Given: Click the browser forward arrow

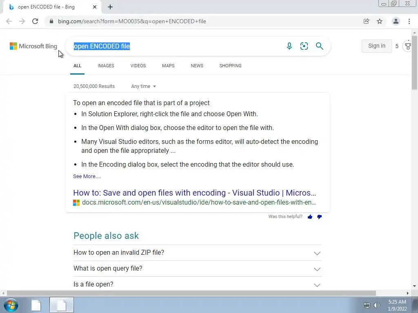Looking at the screenshot, I should (x=22, y=21).
